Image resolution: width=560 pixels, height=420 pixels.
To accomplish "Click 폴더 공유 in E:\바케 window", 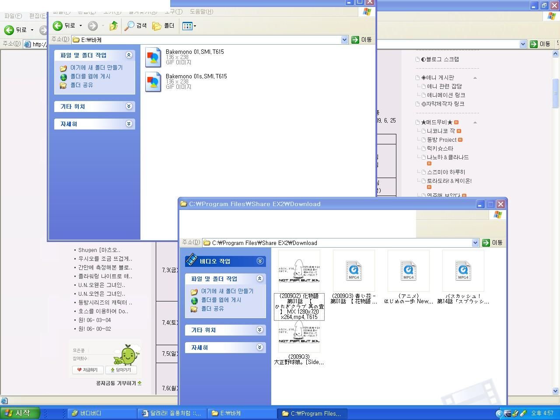I will click(x=81, y=85).
